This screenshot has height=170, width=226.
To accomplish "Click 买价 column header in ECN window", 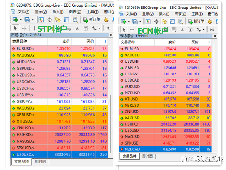I will click(x=188, y=42).
